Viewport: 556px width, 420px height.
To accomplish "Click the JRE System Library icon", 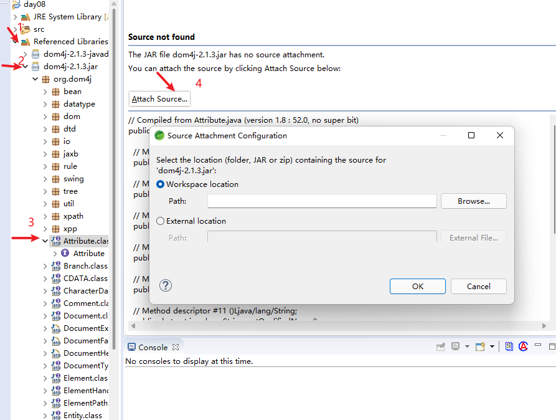I will (x=25, y=17).
